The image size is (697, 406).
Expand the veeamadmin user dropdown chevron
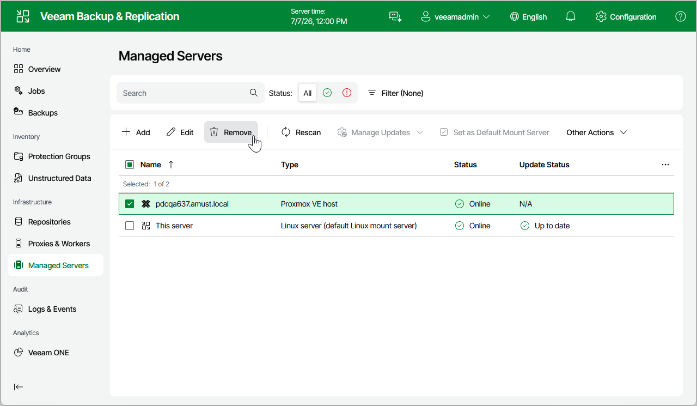pyautogui.click(x=486, y=17)
